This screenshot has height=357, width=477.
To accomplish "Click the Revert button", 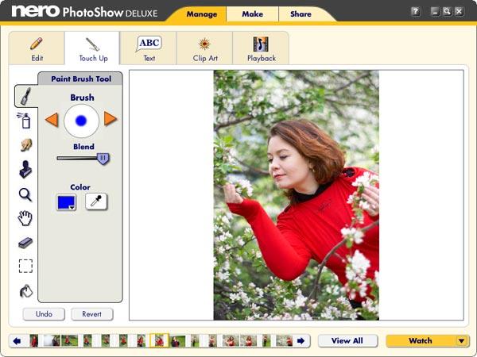I will pyautogui.click(x=92, y=314).
